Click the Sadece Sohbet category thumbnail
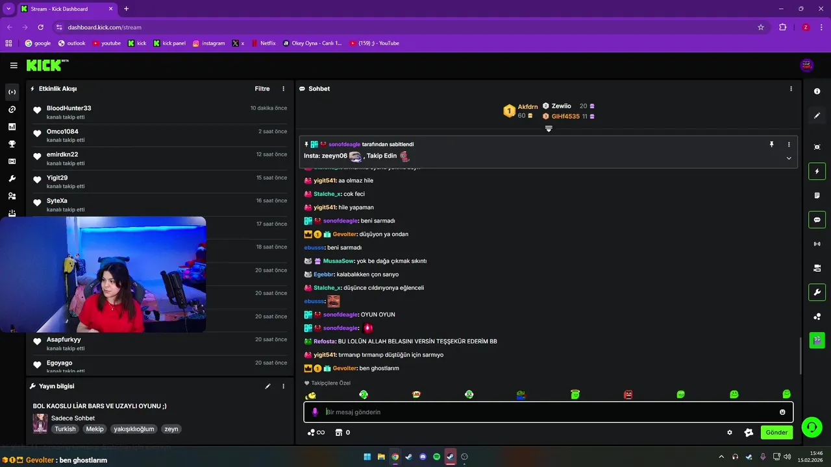 click(40, 424)
